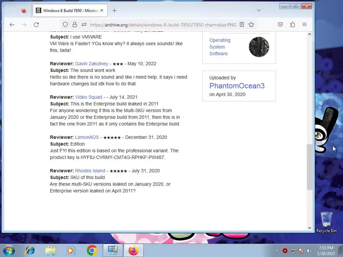Open the Save to Pocket icon
This screenshot has width=343, height=257.
click(x=280, y=24)
